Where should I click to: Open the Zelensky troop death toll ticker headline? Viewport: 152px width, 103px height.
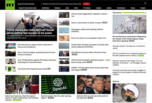62,4
